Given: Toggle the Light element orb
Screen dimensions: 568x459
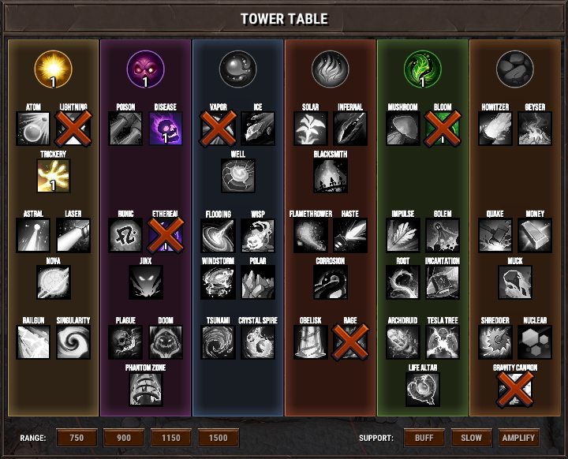Looking at the screenshot, I should pos(54,69).
